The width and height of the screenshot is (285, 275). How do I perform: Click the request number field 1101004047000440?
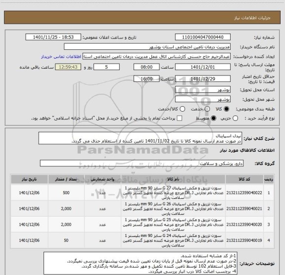click(x=203, y=37)
